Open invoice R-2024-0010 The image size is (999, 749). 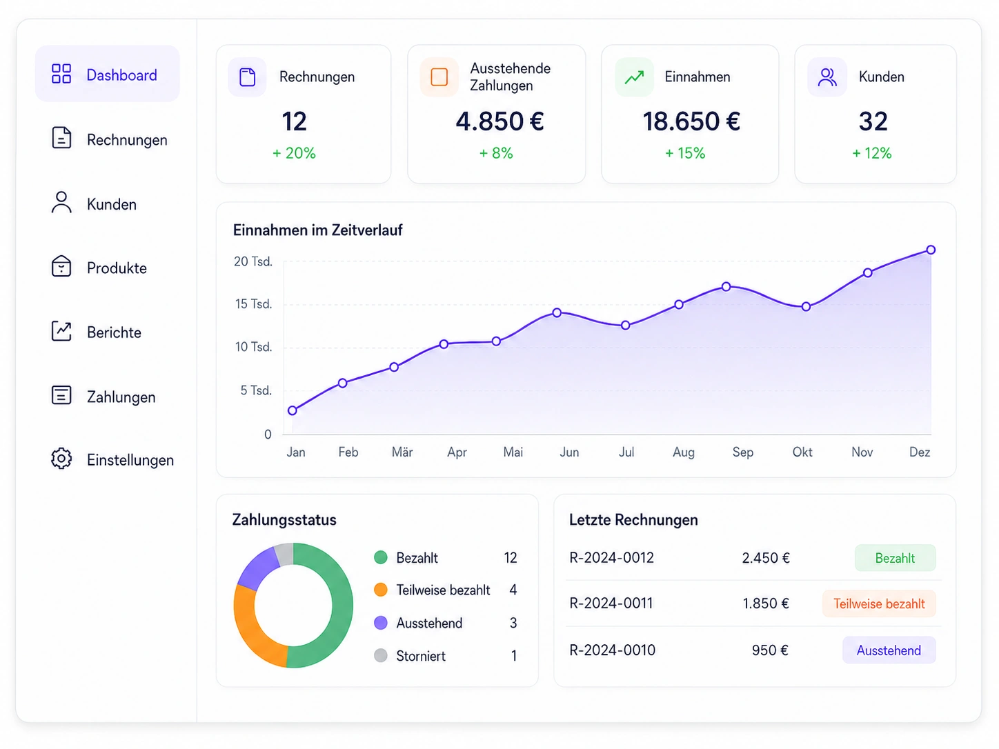click(x=612, y=650)
